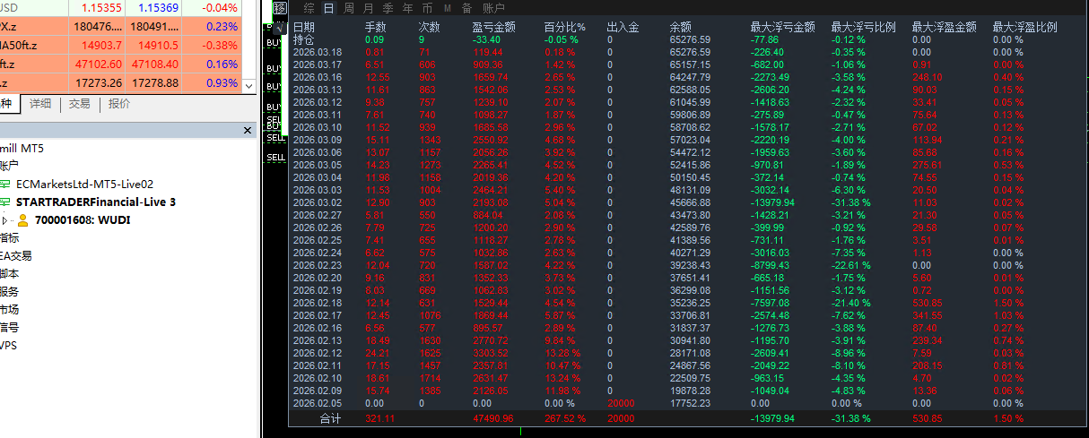Close the Navigator panel with the X

click(249, 131)
